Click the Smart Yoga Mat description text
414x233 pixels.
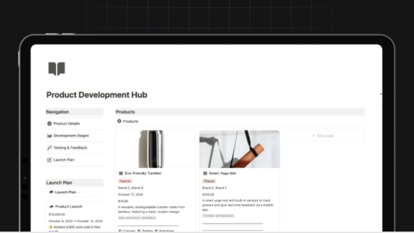tap(238, 205)
